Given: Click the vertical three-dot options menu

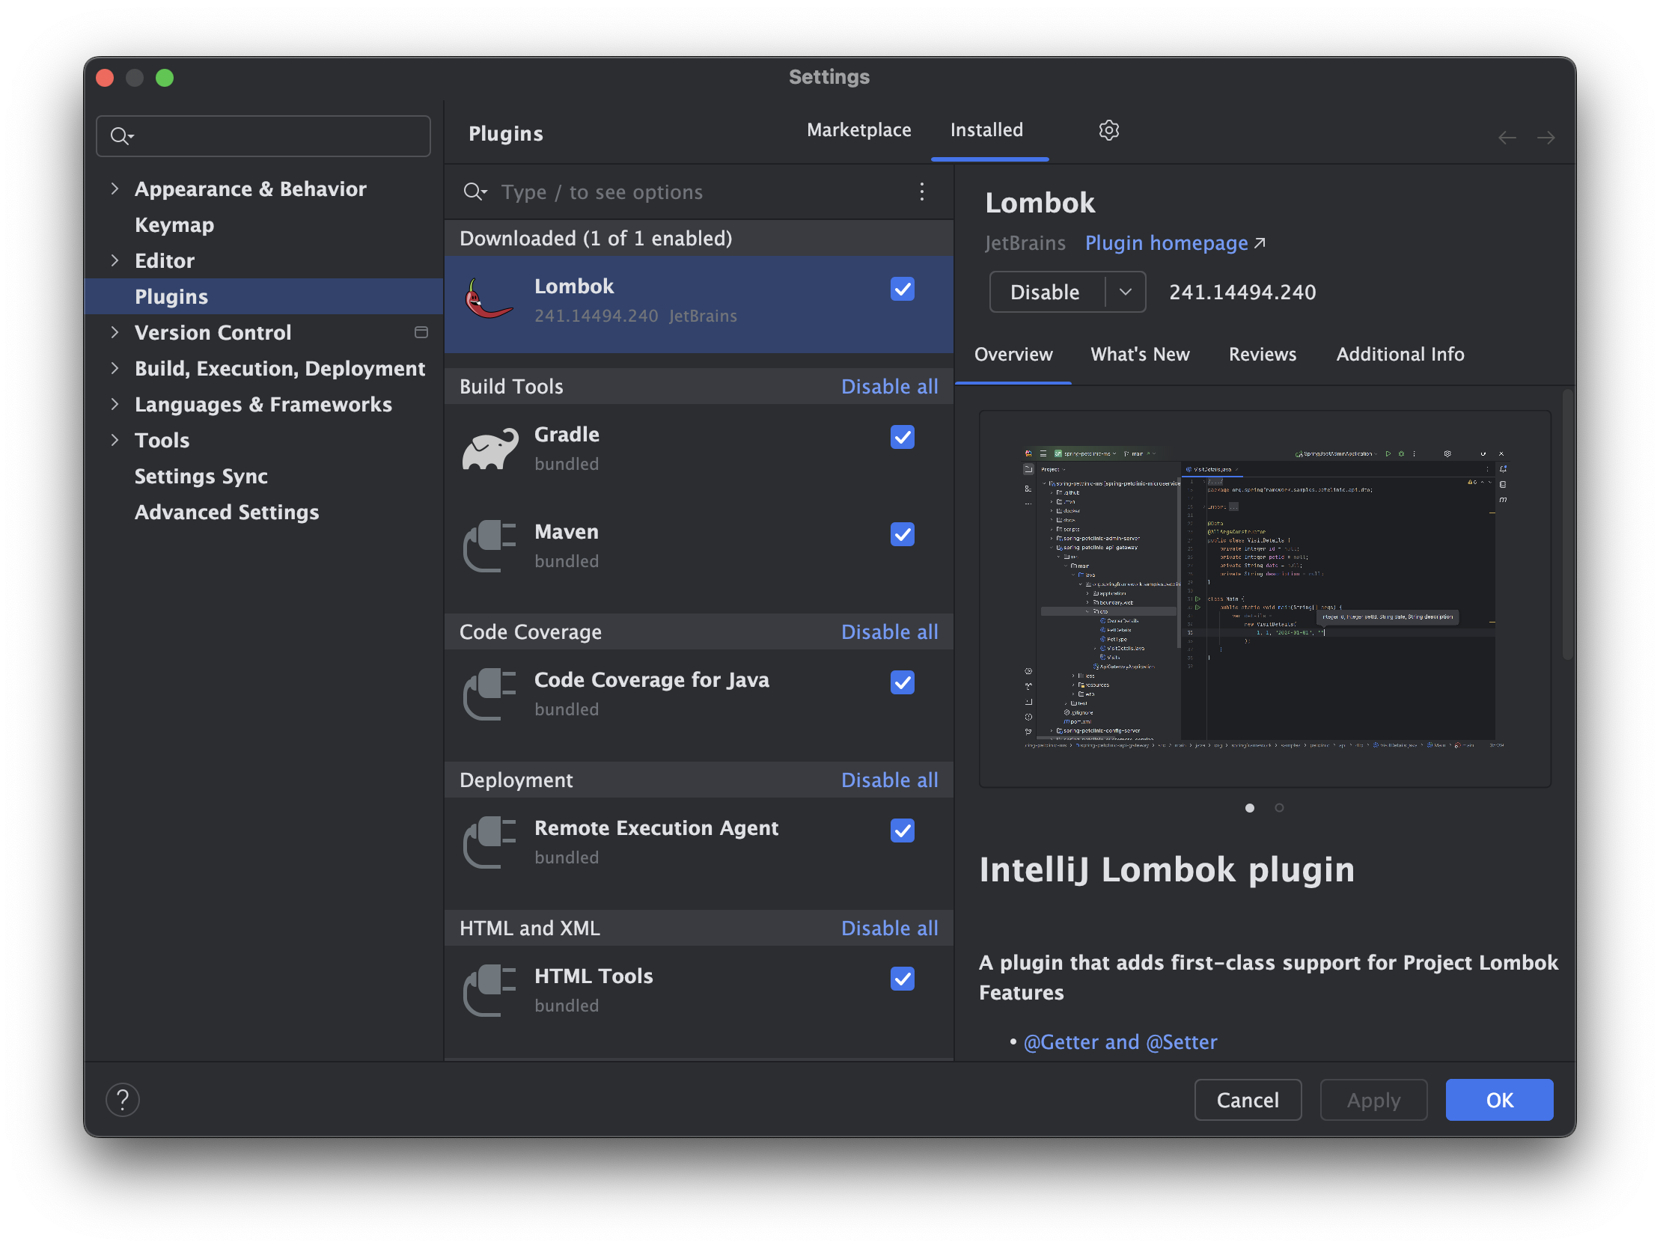Looking at the screenshot, I should 921,192.
